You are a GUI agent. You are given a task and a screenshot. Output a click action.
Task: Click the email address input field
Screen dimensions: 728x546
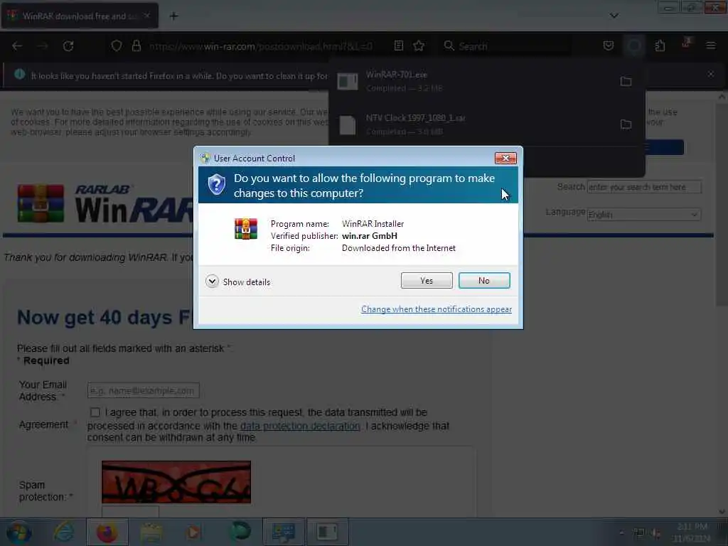(144, 390)
